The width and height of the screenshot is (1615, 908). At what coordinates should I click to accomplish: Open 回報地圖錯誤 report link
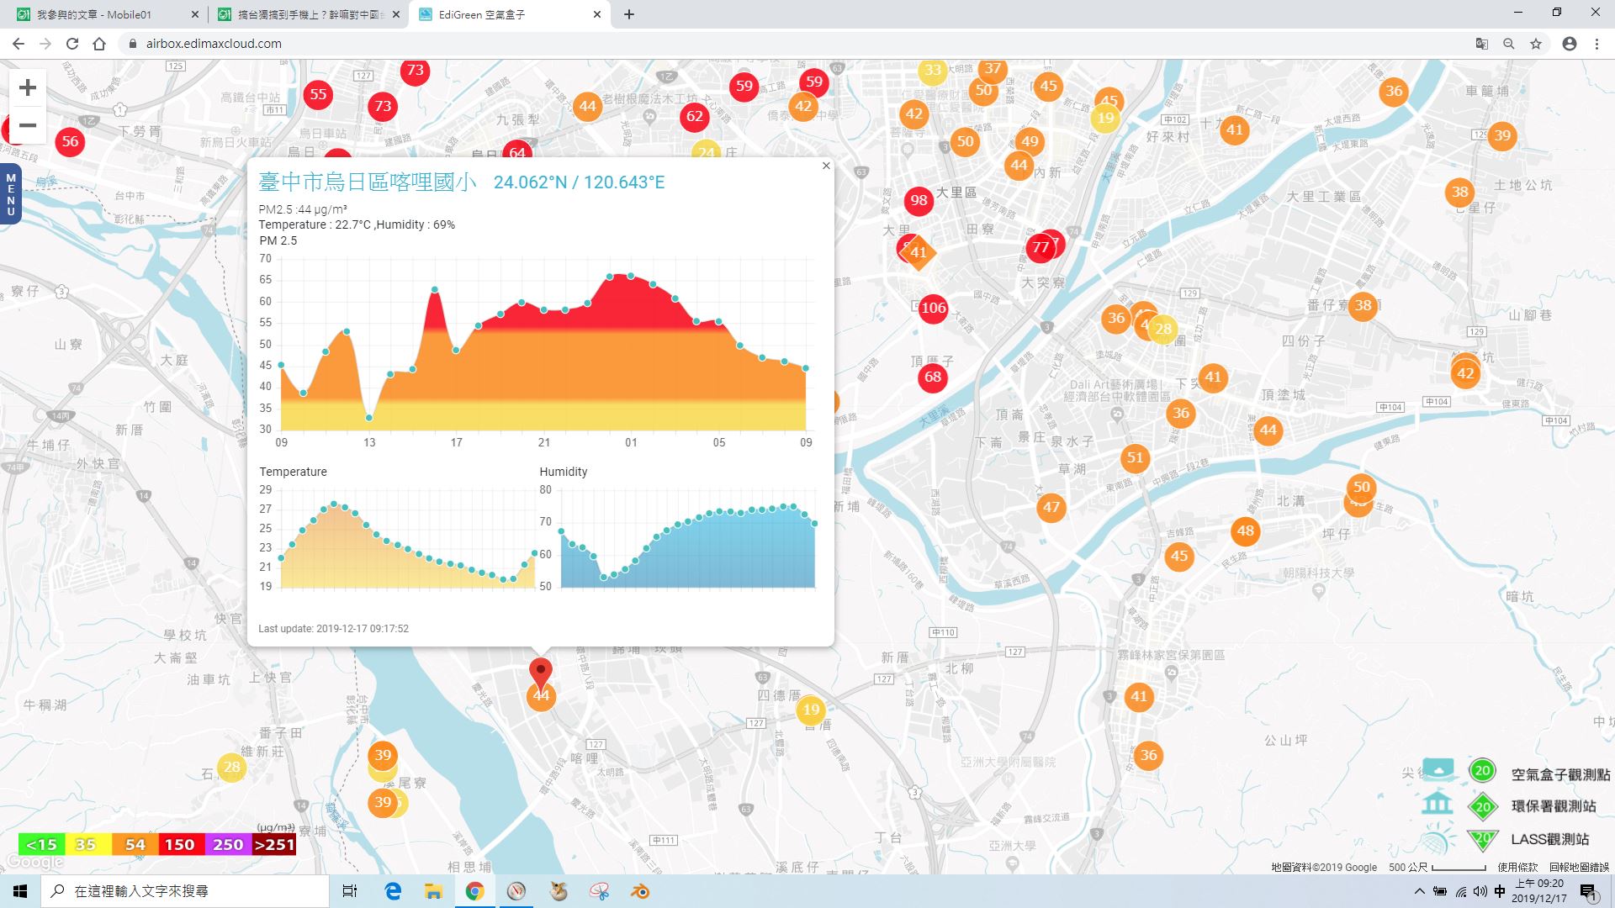(x=1579, y=867)
